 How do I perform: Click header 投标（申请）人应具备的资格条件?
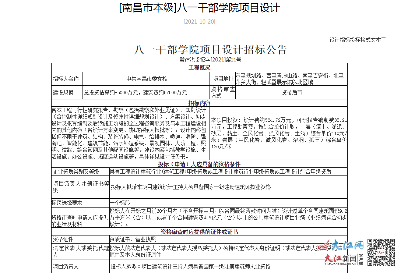coord(199,164)
